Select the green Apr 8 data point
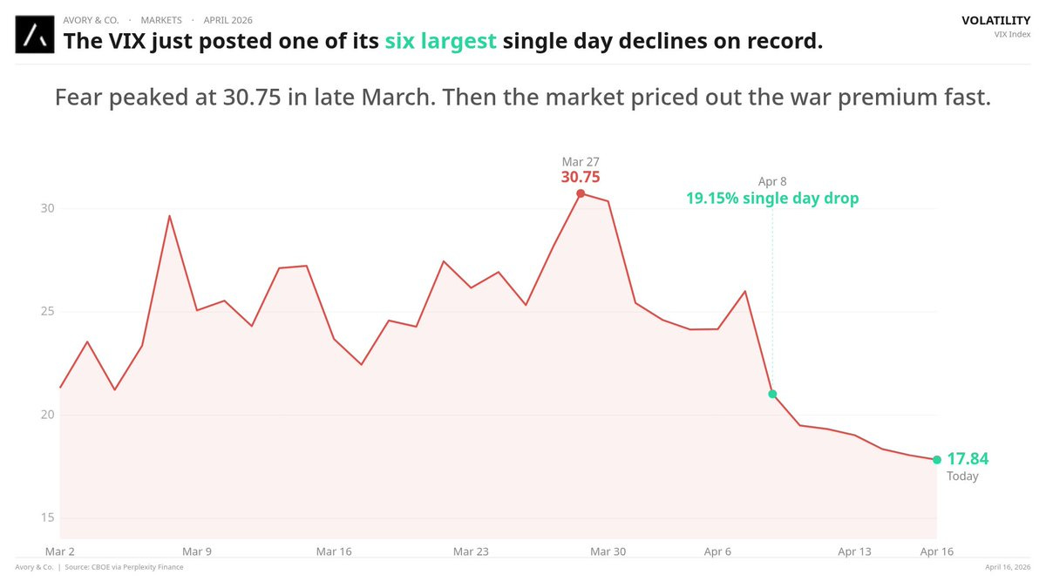The width and height of the screenshot is (1046, 588). click(772, 394)
